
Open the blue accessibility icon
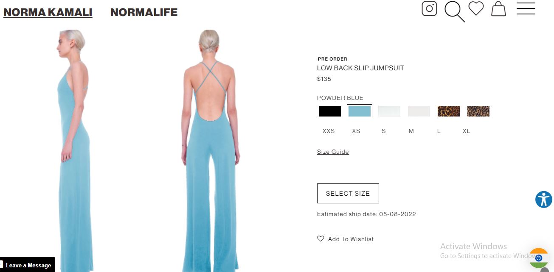(543, 199)
